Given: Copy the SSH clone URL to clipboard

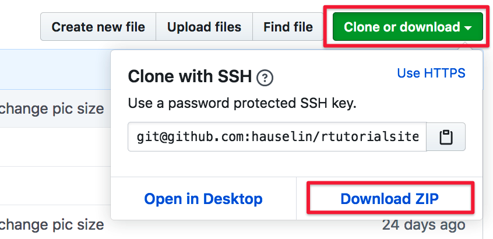Looking at the screenshot, I should tap(446, 137).
